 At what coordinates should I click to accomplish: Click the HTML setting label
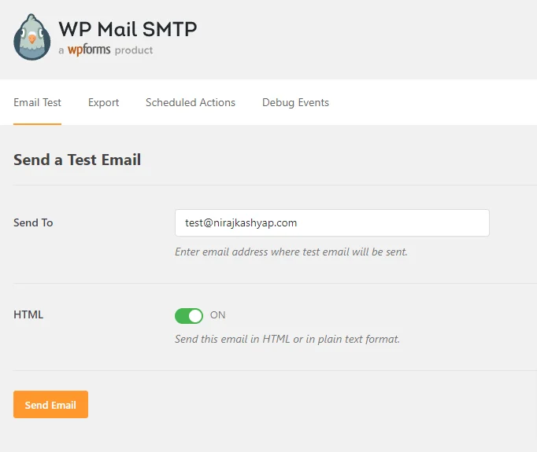pyautogui.click(x=28, y=314)
